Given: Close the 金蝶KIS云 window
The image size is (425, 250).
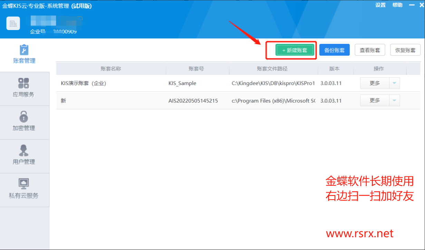Looking at the screenshot, I should (x=421, y=5).
